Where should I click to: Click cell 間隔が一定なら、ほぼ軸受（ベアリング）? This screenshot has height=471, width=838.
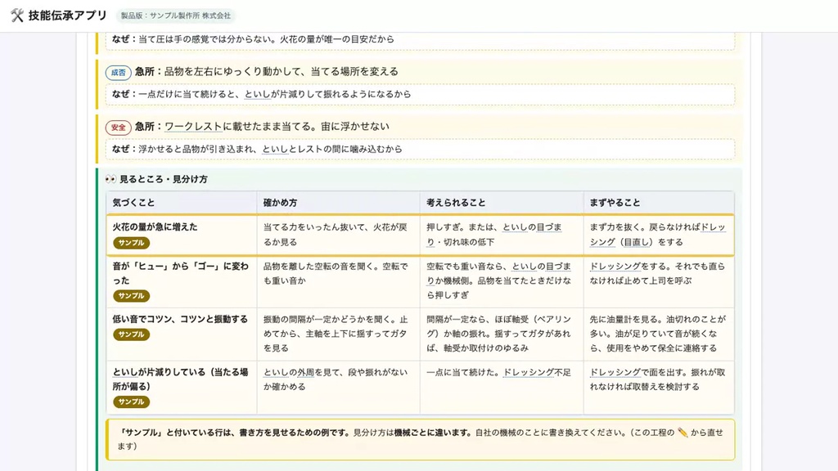click(x=502, y=334)
